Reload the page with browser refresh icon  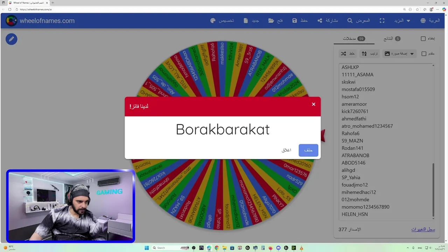[9, 9]
